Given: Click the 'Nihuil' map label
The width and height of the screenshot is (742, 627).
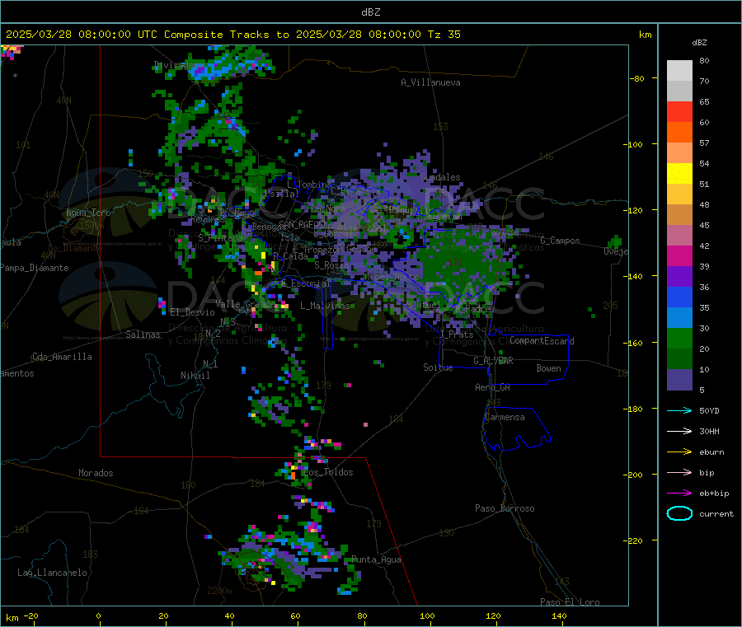Looking at the screenshot, I should coord(195,376).
